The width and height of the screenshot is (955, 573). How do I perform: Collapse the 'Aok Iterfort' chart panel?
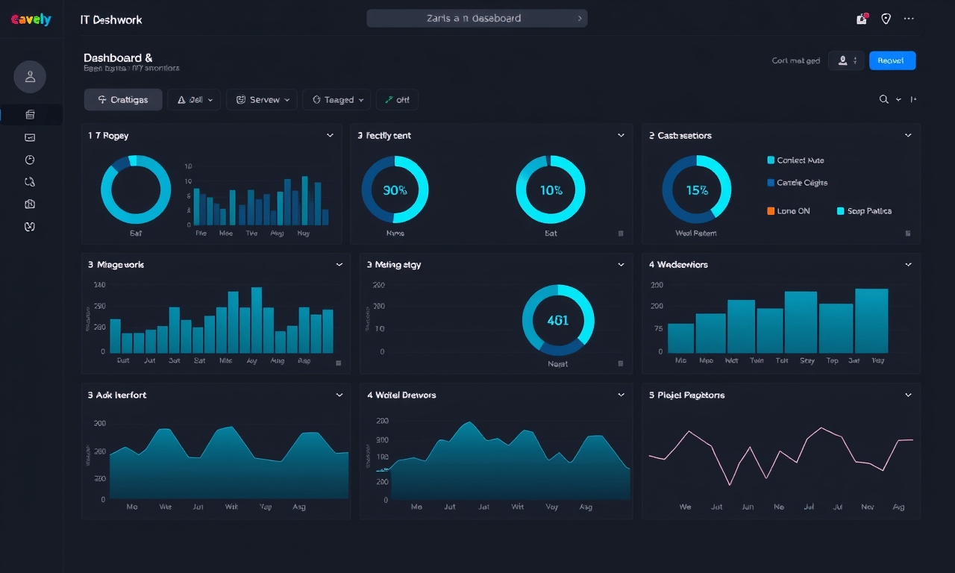[339, 395]
